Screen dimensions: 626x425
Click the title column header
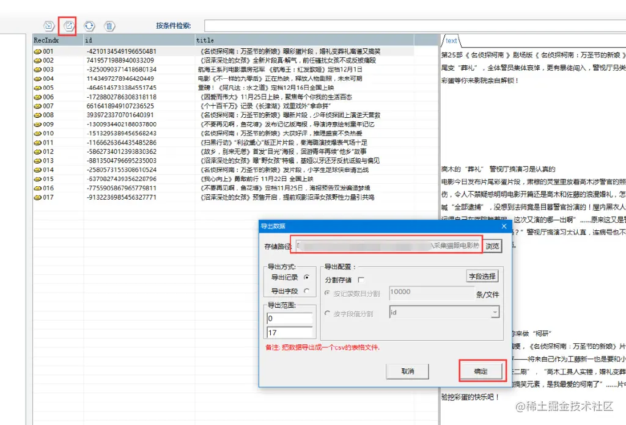tap(304, 40)
